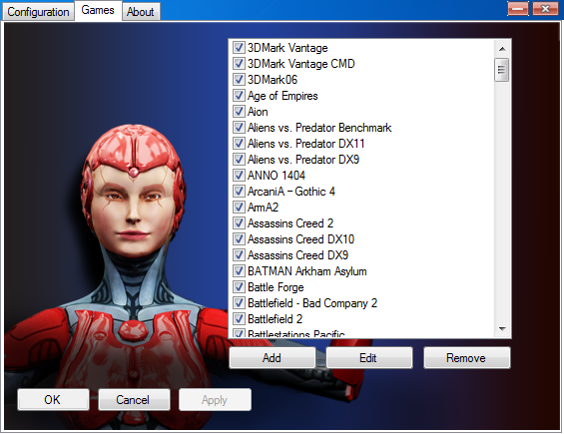Toggle the 3DMark Vantage CMD checkbox
This screenshot has width=564, height=434.
pos(239,63)
